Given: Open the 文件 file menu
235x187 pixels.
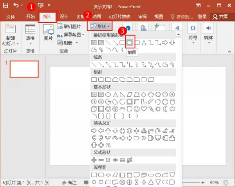Looking at the screenshot, I should [11, 16].
